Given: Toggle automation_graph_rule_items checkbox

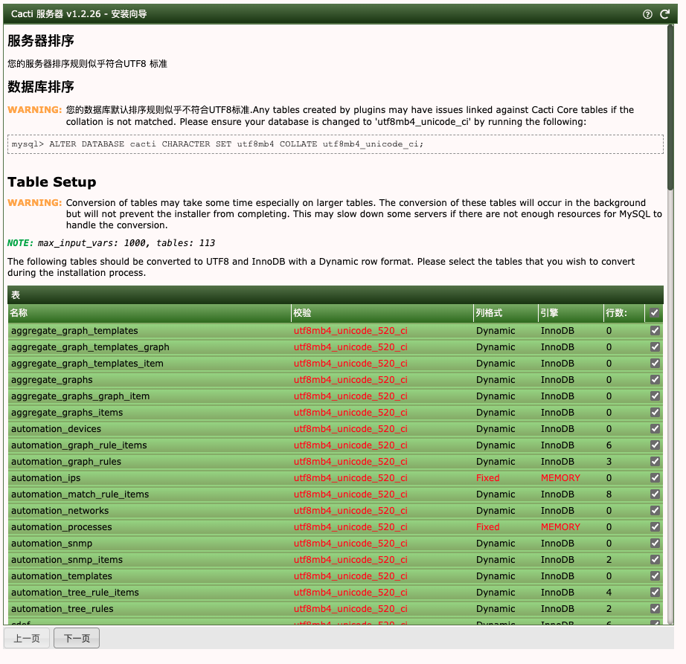Looking at the screenshot, I should point(655,445).
